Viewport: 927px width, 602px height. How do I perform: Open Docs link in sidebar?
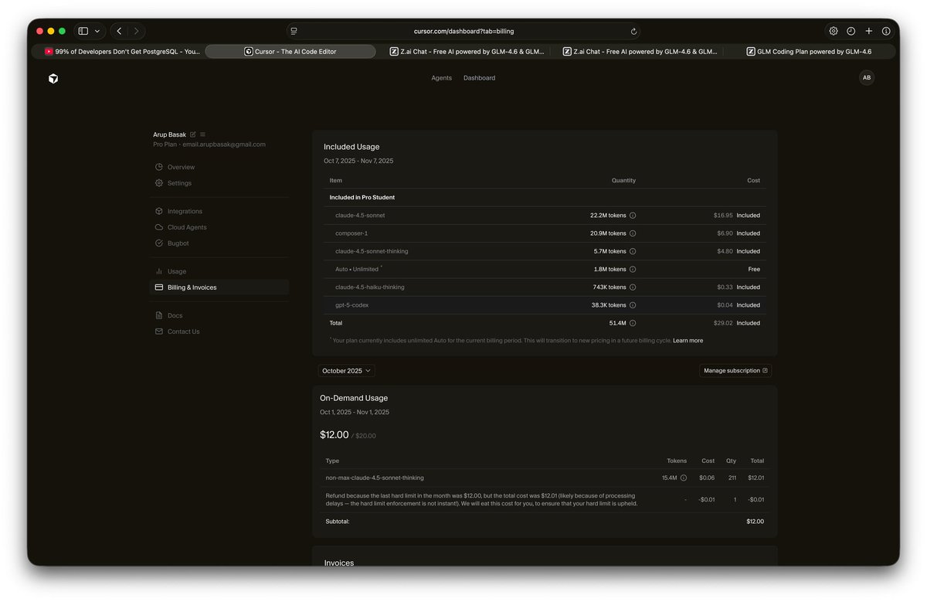pos(219,315)
